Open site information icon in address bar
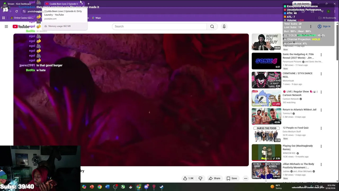The height and width of the screenshot is (191, 339). (x=24, y=11)
